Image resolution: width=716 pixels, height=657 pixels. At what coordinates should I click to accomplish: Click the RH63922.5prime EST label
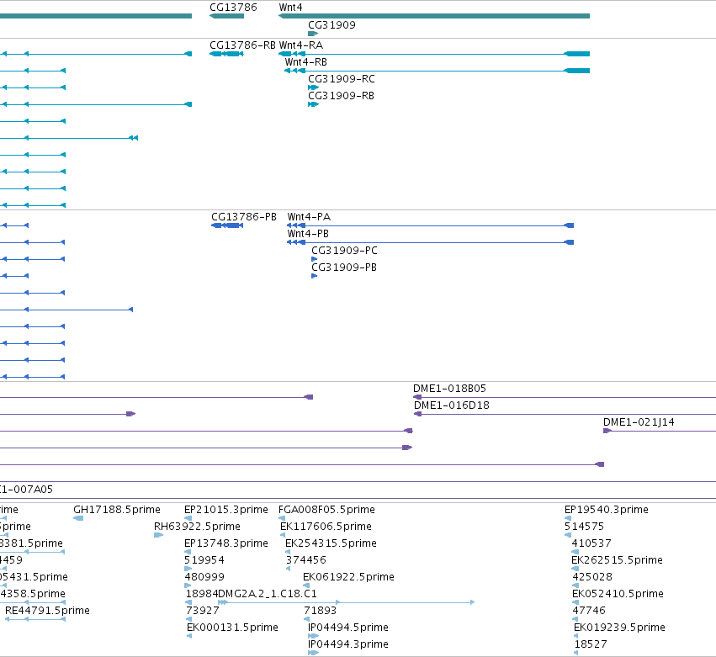[197, 527]
